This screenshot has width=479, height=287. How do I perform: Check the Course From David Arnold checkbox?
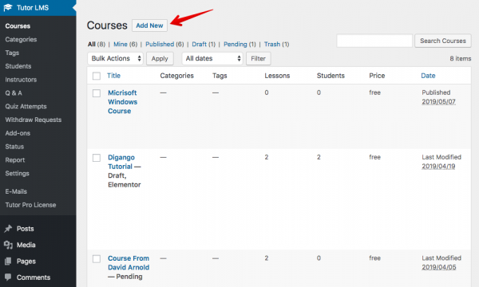click(97, 259)
